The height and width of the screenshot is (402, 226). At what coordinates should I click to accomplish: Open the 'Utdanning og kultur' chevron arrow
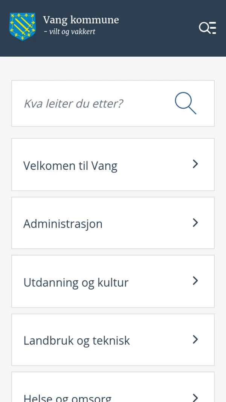(x=195, y=281)
